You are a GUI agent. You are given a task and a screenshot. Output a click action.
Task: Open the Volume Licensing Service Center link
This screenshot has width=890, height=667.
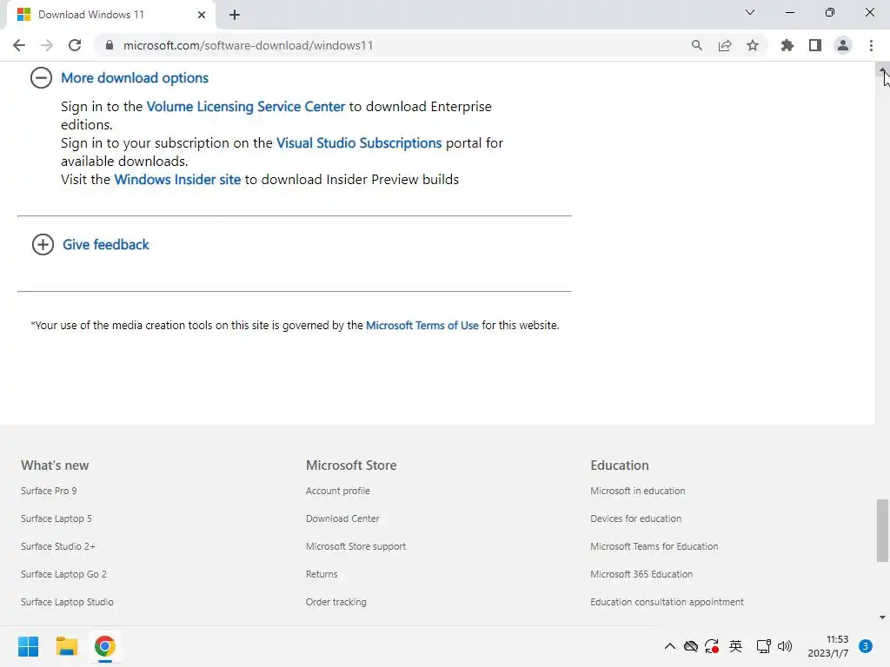(x=246, y=106)
